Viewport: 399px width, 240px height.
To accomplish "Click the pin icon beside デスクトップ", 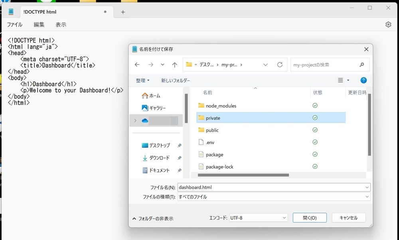I will 180,145.
